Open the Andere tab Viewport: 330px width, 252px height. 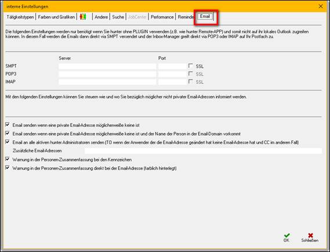[101, 17]
